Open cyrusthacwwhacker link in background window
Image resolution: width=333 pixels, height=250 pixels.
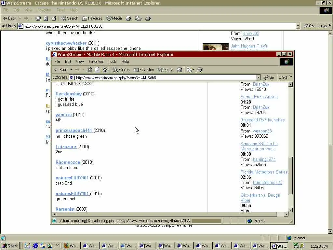[x=66, y=43]
